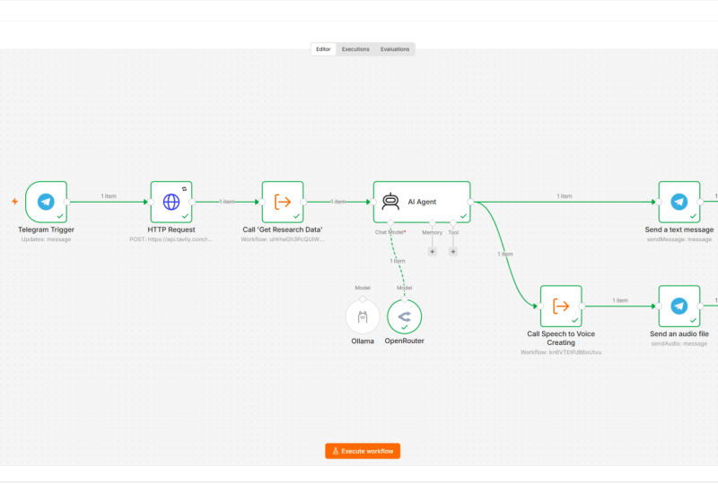Click the 'POST: https://api.tavily.com' subtitle
Image resolution: width=718 pixels, height=484 pixels.
click(x=171, y=239)
